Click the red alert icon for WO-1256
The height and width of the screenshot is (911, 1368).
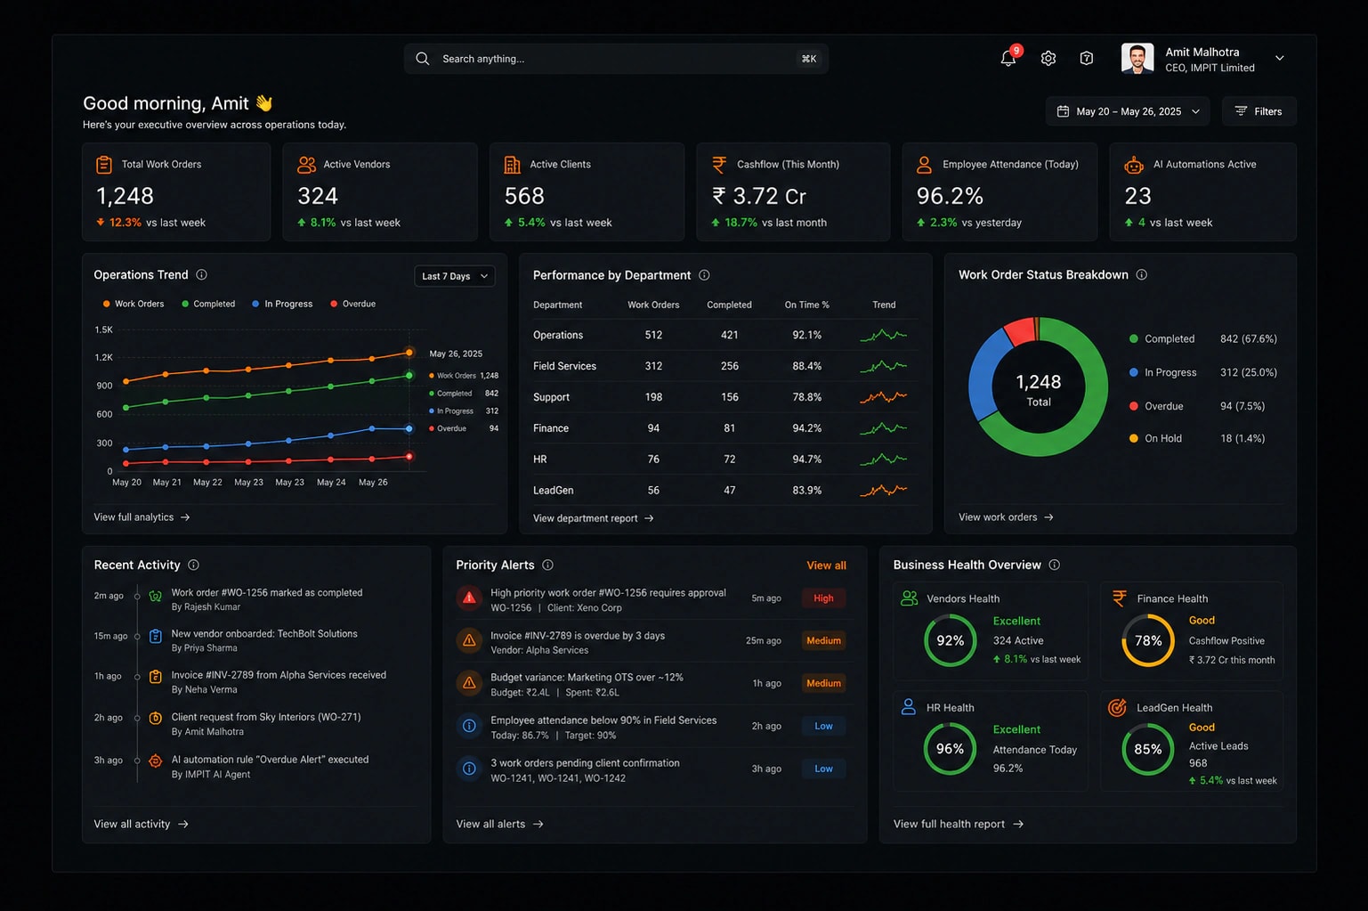click(x=469, y=598)
